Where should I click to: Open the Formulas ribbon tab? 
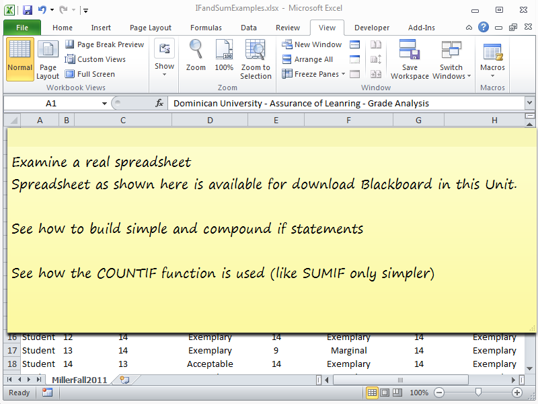click(x=206, y=28)
